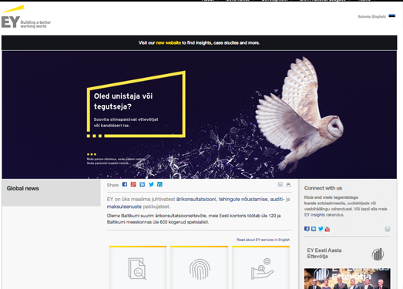This screenshot has height=289, width=403.
Task: Share the page on LinkedIn
Action: (x=142, y=184)
